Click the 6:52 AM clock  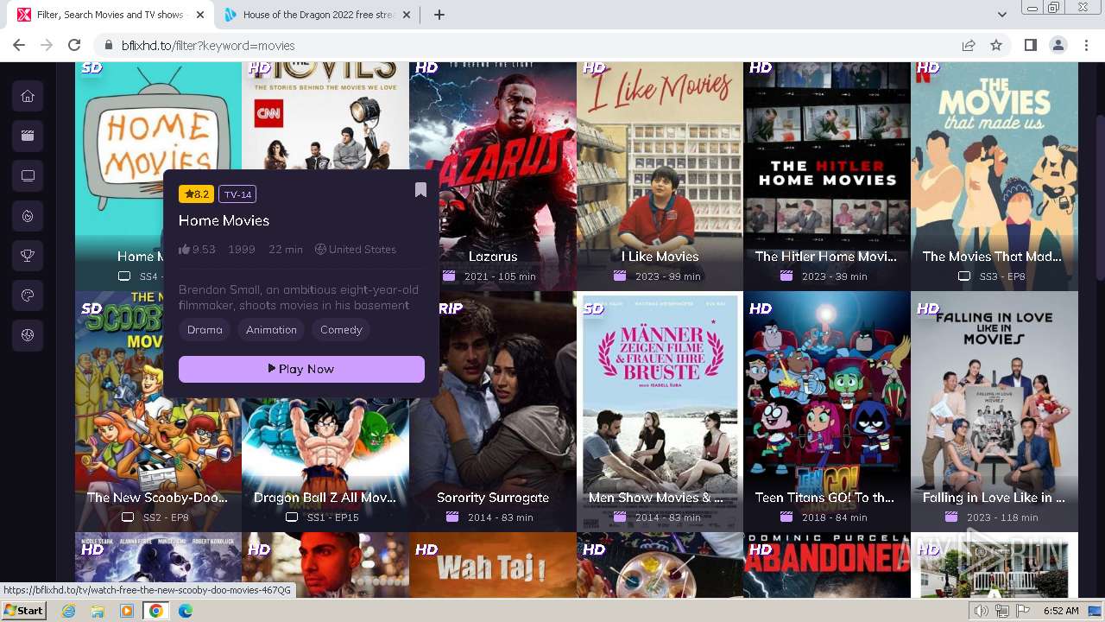coord(1061,611)
